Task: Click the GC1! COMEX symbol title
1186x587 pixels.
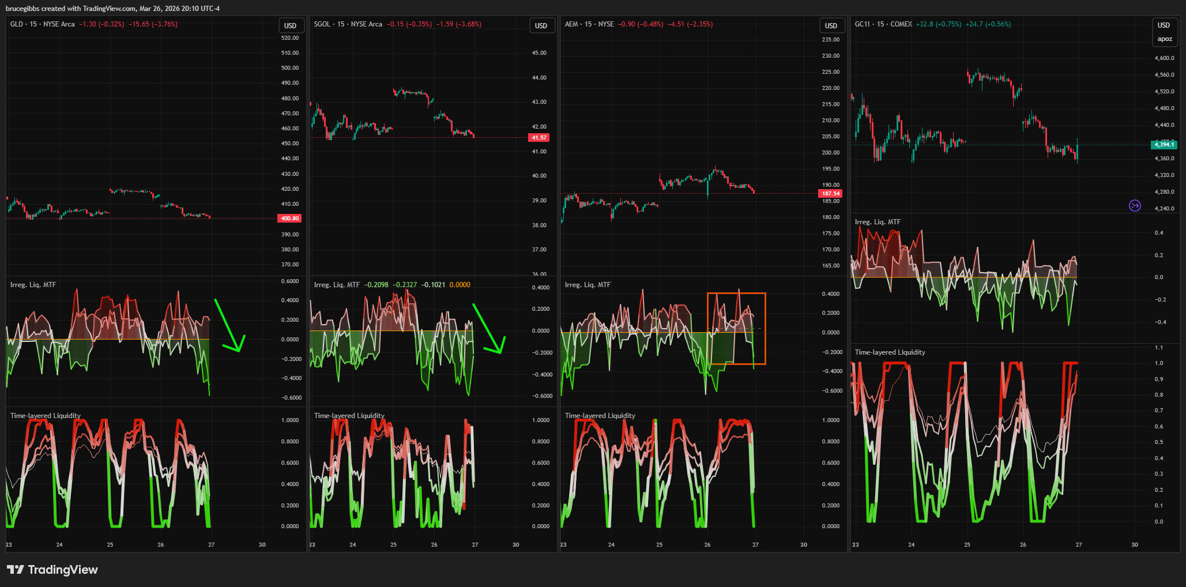Action: [x=883, y=24]
